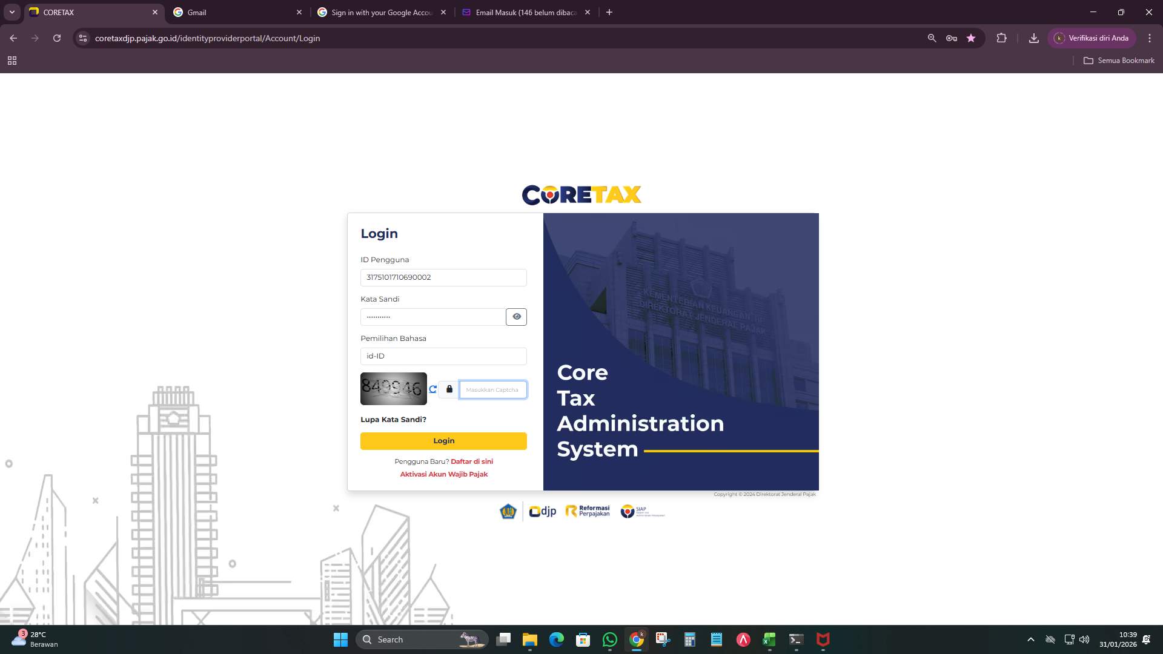Click inside the Masukkan Captcha field
The image size is (1163, 654).
(x=493, y=389)
